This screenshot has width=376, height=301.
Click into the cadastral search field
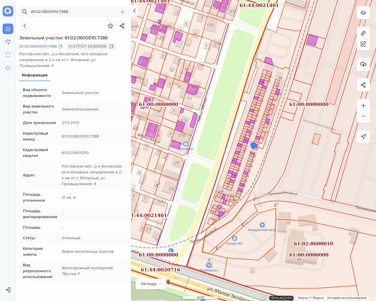click(73, 12)
